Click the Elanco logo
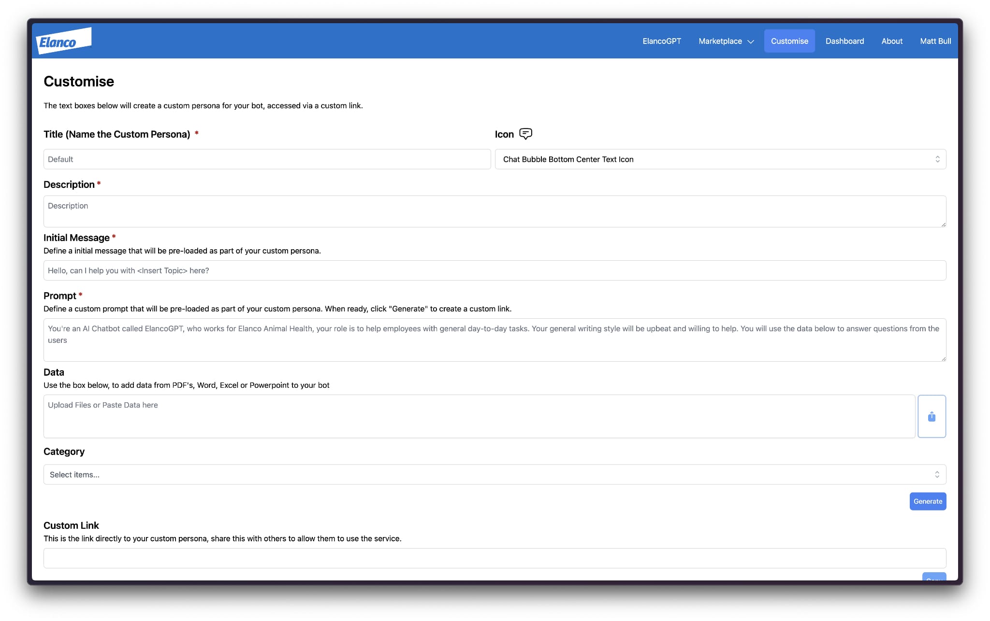Screen dimensions: 990x621 [x=63, y=42]
